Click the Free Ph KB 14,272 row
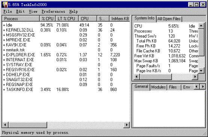The width and height of the screenshot is (208, 137). click(x=166, y=46)
